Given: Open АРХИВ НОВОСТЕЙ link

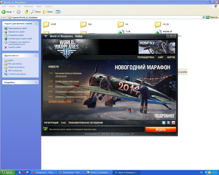Looking at the screenshot, I should 60,102.
